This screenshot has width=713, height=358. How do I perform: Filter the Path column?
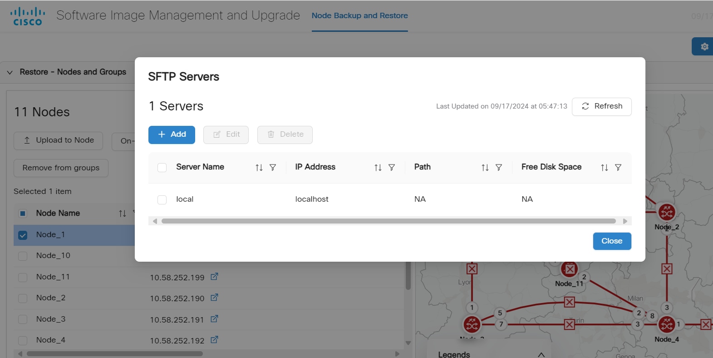pos(499,168)
